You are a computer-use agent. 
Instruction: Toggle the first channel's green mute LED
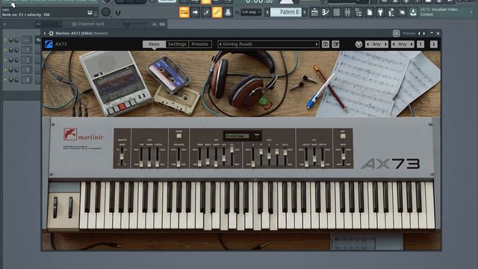tap(5, 40)
